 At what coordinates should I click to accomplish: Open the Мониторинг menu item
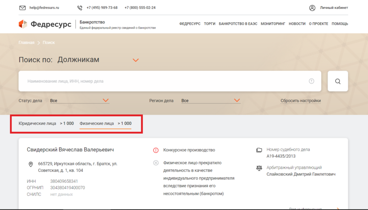coord(273,24)
